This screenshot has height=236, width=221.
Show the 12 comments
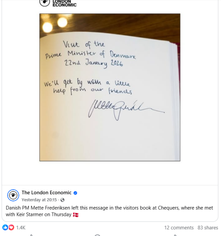point(179,228)
